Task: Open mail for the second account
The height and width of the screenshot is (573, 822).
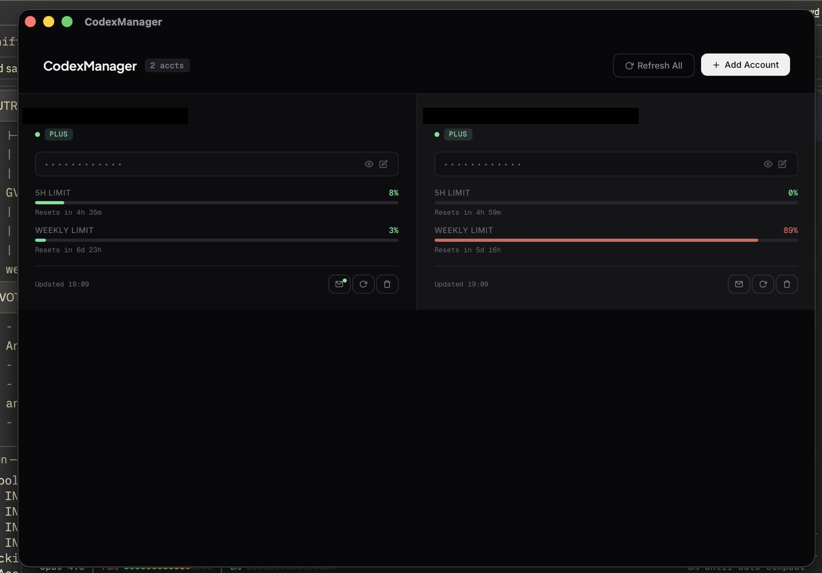Action: pos(739,284)
